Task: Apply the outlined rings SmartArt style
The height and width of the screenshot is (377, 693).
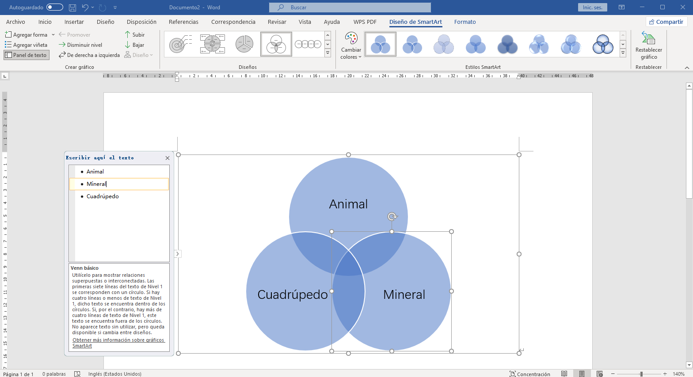Action: (x=603, y=44)
